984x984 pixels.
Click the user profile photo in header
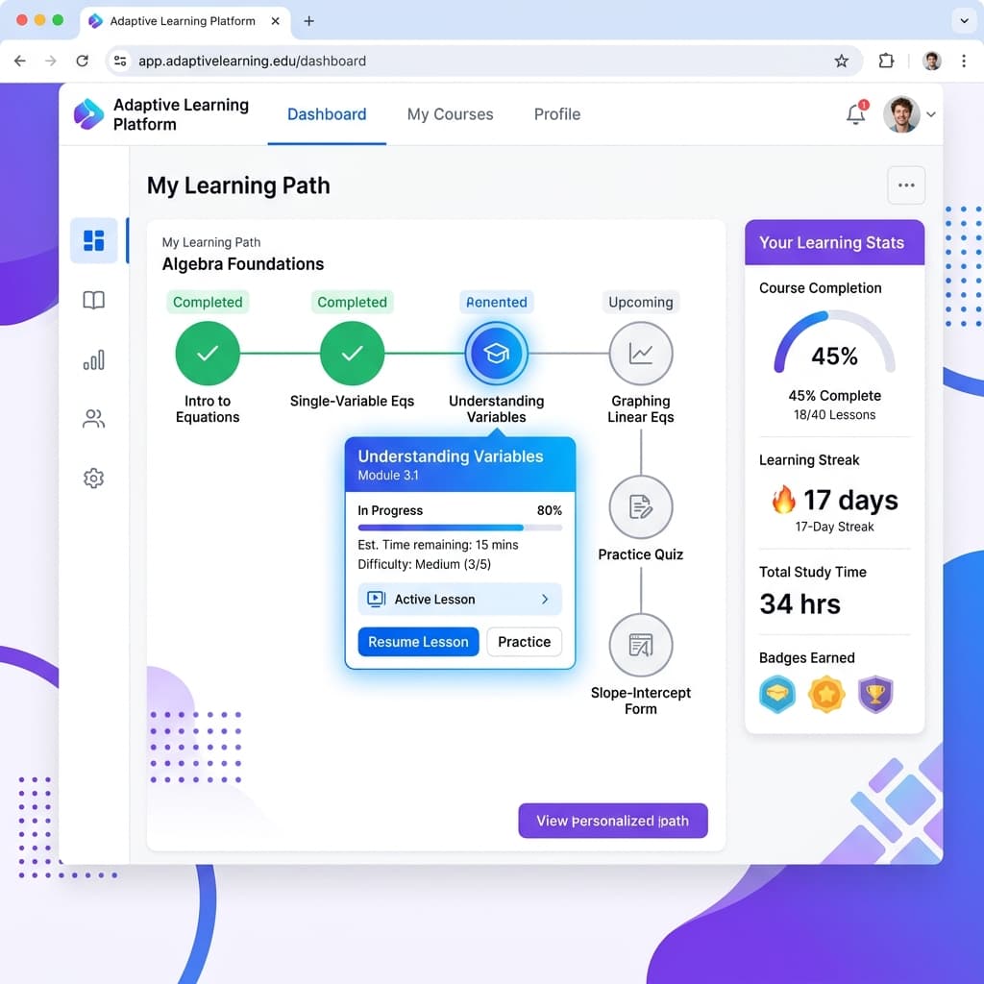pyautogui.click(x=901, y=114)
